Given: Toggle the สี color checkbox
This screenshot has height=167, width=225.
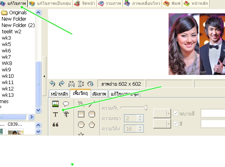Looking at the screenshot, I should 175,124.
